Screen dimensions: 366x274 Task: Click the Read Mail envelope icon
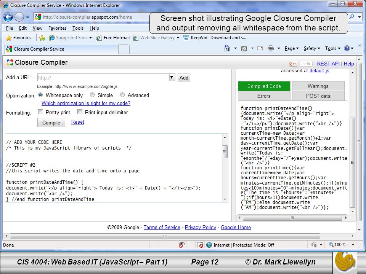pos(260,48)
